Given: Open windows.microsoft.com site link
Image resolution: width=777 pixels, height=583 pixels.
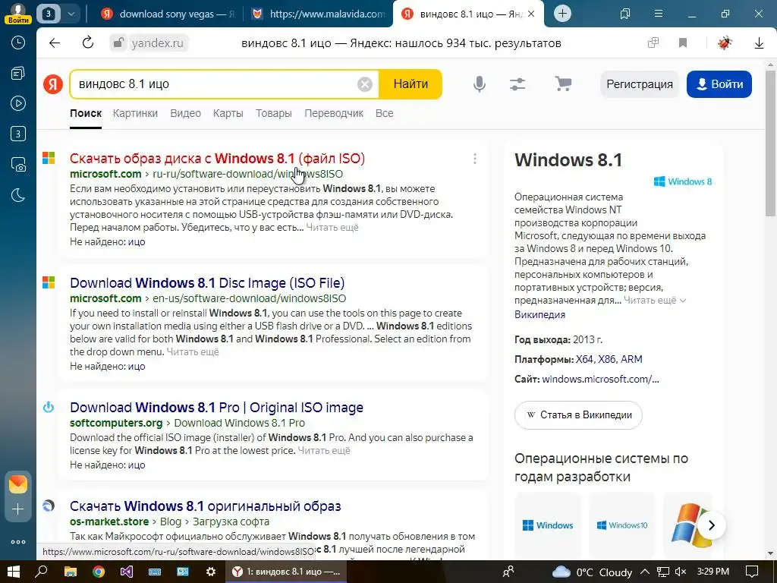Looking at the screenshot, I should (x=601, y=380).
